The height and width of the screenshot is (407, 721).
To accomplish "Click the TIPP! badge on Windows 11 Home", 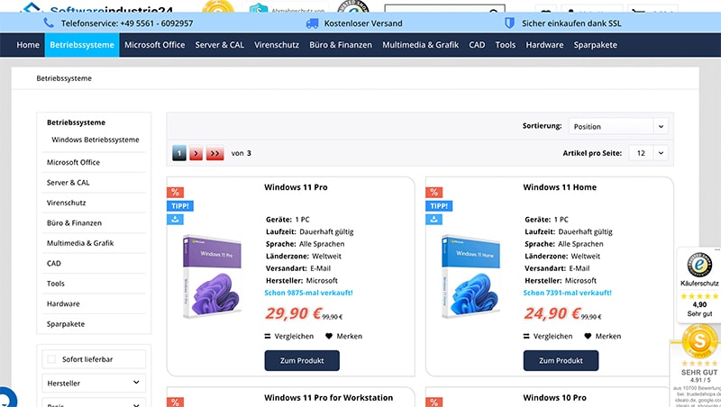I will [439, 206].
